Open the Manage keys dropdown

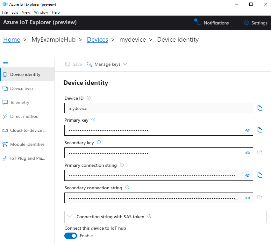coord(107,64)
